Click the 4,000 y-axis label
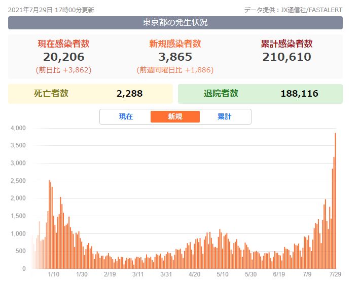The width and height of the screenshot is (358, 281). [x=18, y=128]
